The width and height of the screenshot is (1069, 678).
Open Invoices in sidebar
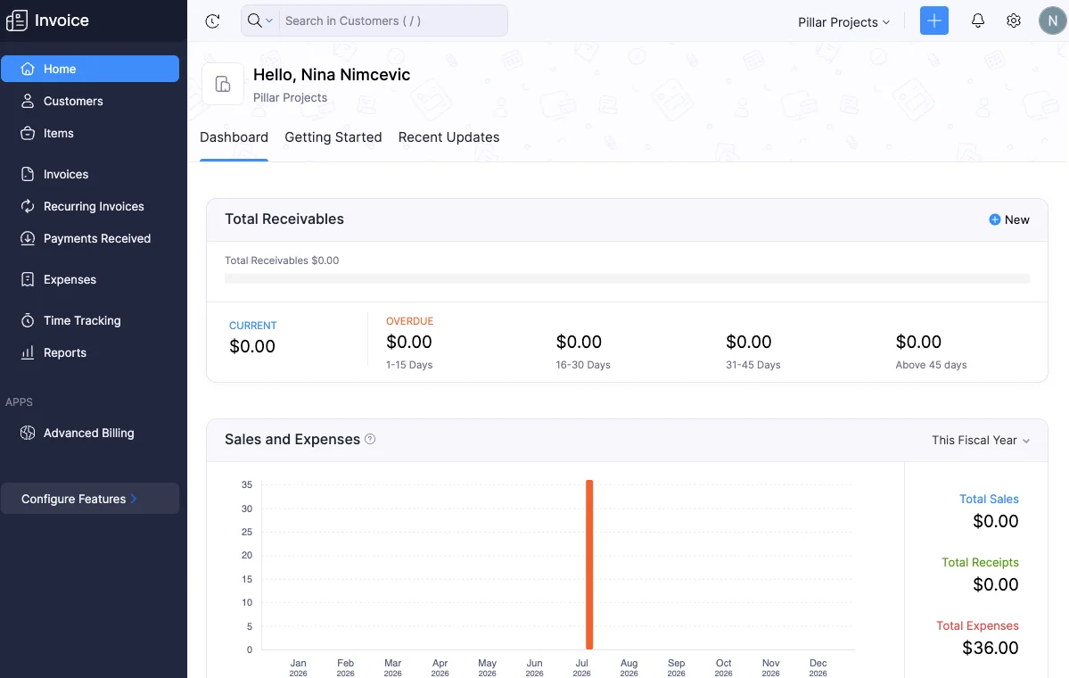[x=90, y=174]
